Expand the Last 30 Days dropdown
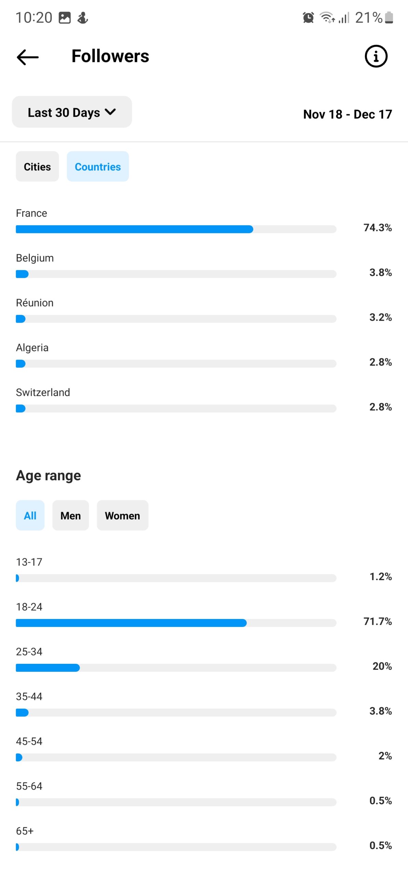Viewport: 408px width, 876px height. click(x=72, y=112)
